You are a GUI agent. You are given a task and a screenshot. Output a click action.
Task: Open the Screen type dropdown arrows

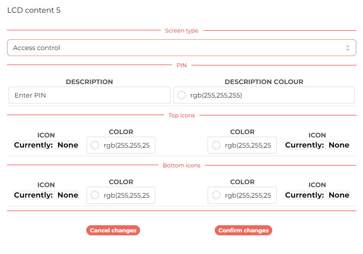pos(347,48)
